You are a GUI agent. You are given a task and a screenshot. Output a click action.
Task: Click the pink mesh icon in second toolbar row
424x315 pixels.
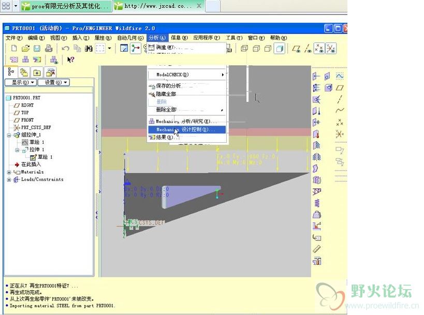click(14, 59)
